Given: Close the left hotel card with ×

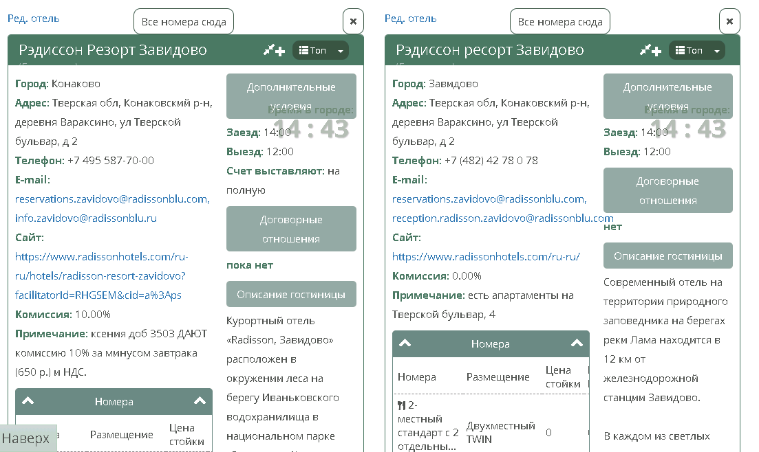Looking at the screenshot, I should tap(353, 21).
